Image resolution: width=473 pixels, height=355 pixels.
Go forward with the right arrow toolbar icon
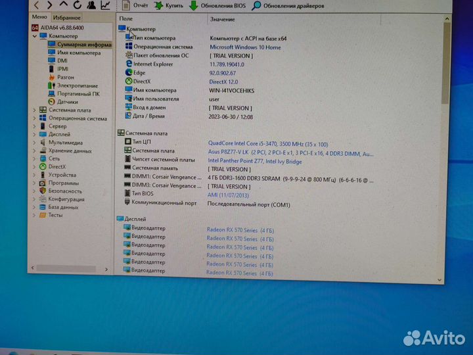pos(50,5)
